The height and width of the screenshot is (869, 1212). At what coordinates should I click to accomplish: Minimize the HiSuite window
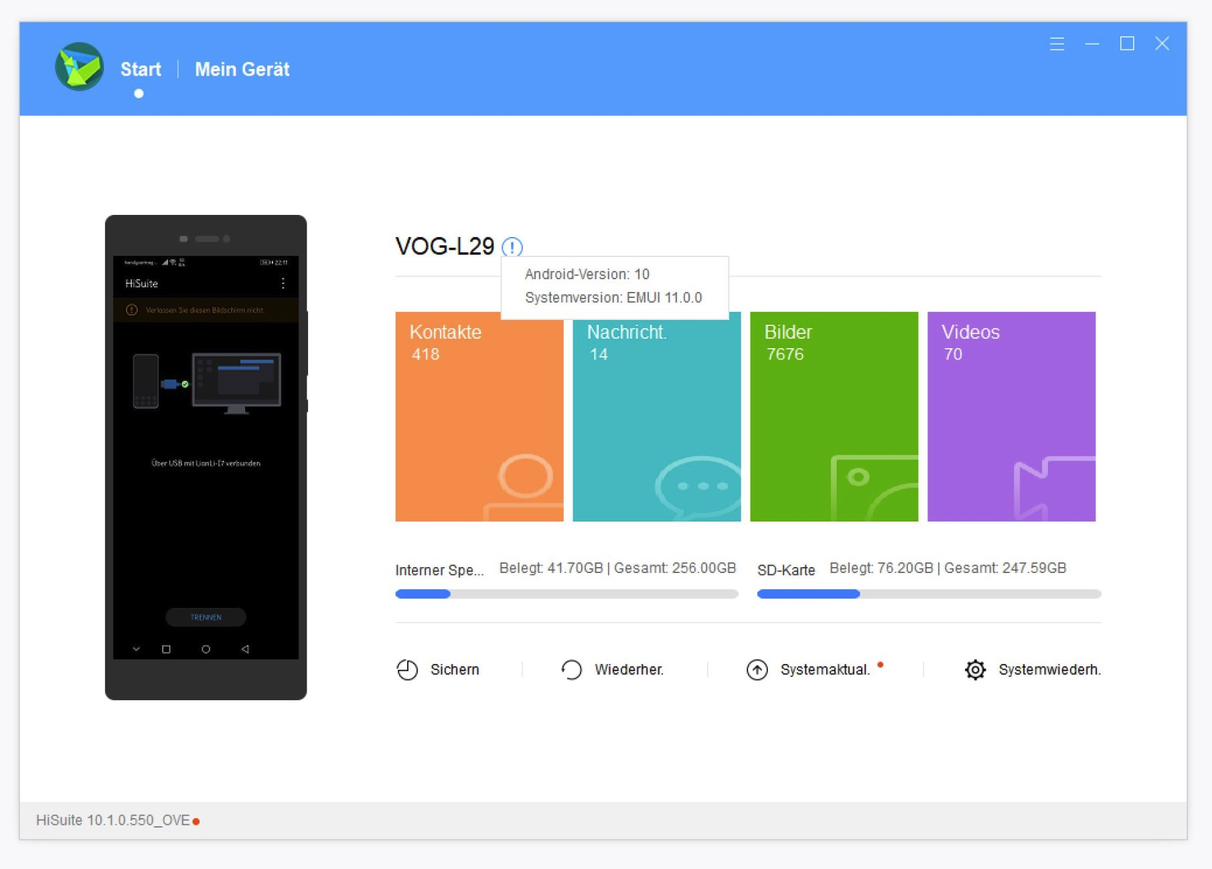[1092, 44]
